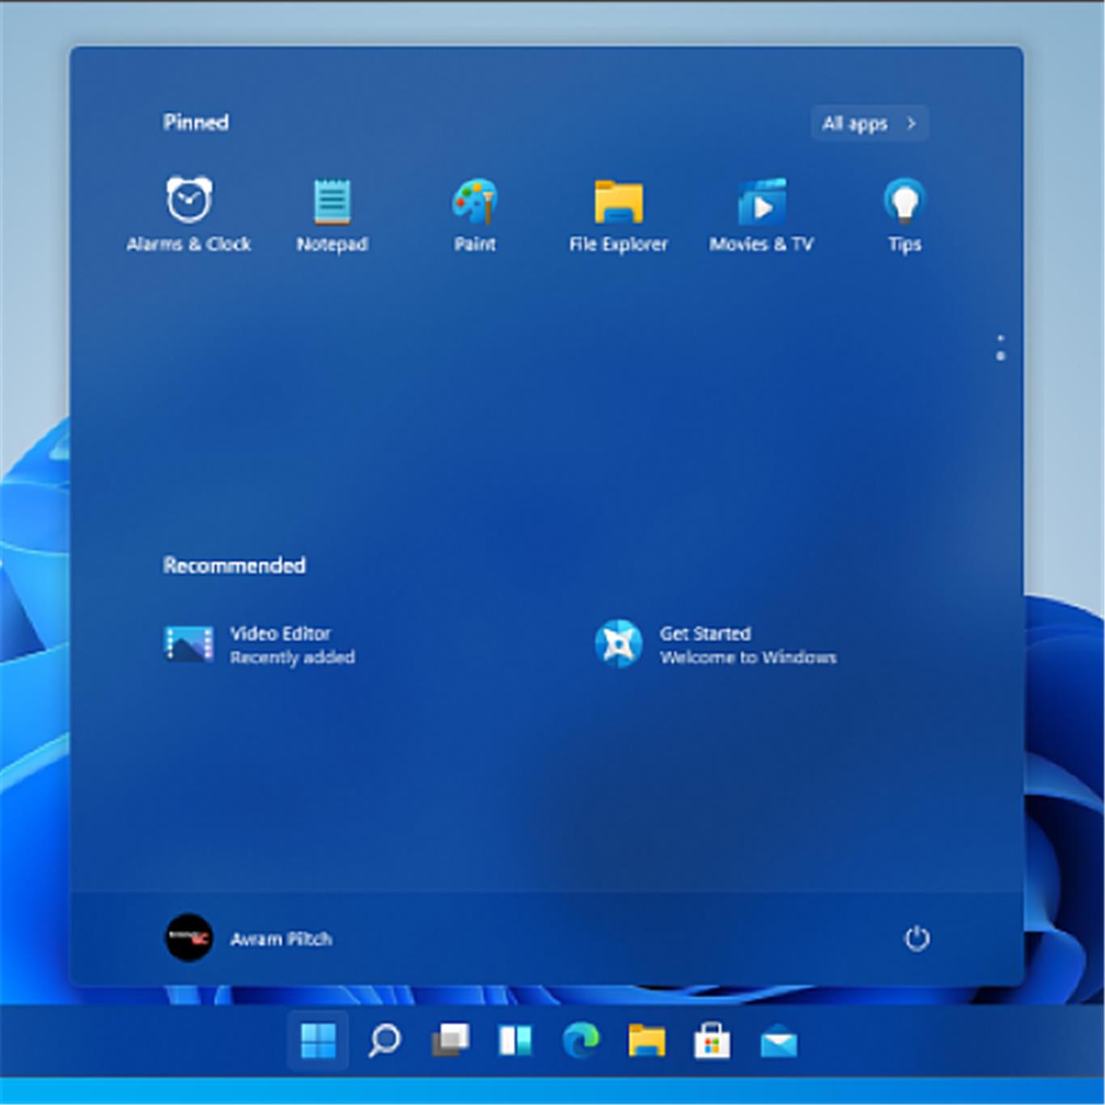Open the Tips app
1105x1105 pixels.
[x=904, y=213]
